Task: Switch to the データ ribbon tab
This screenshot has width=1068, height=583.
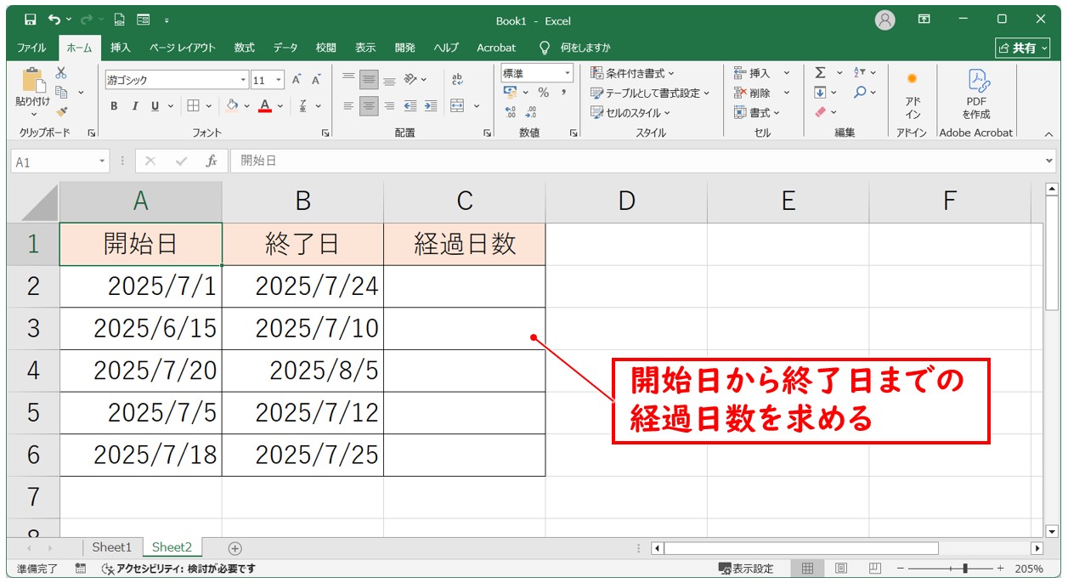Action: 285,48
